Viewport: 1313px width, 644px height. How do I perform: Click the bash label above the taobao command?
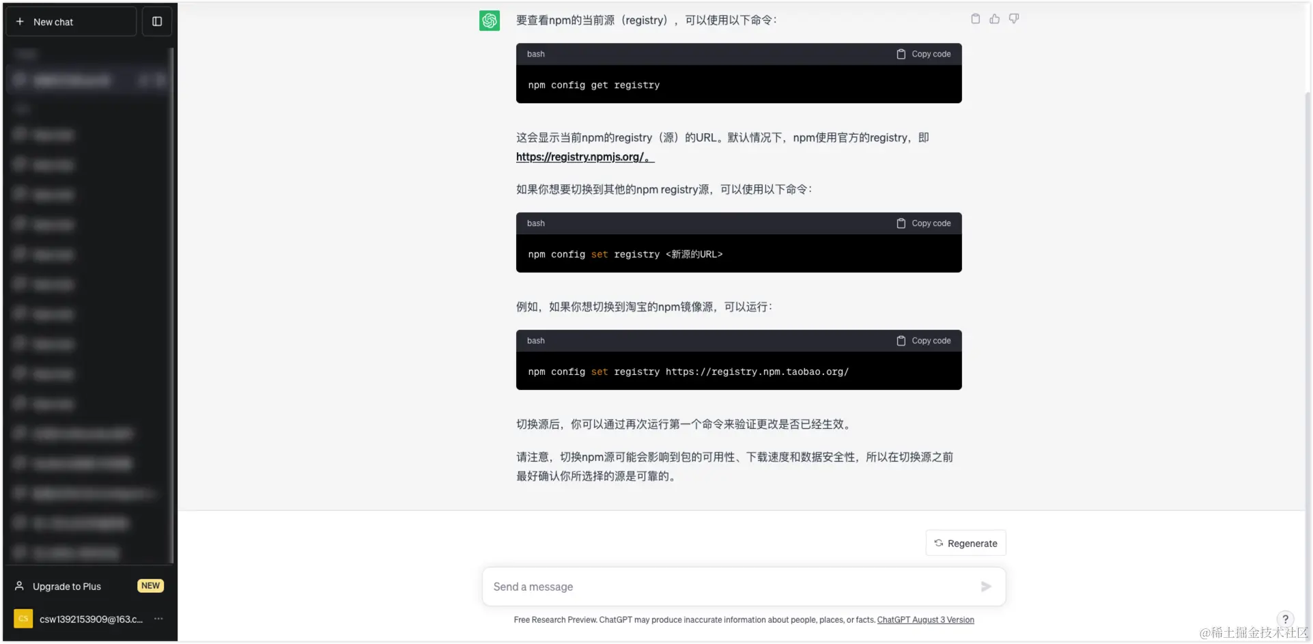pyautogui.click(x=536, y=341)
